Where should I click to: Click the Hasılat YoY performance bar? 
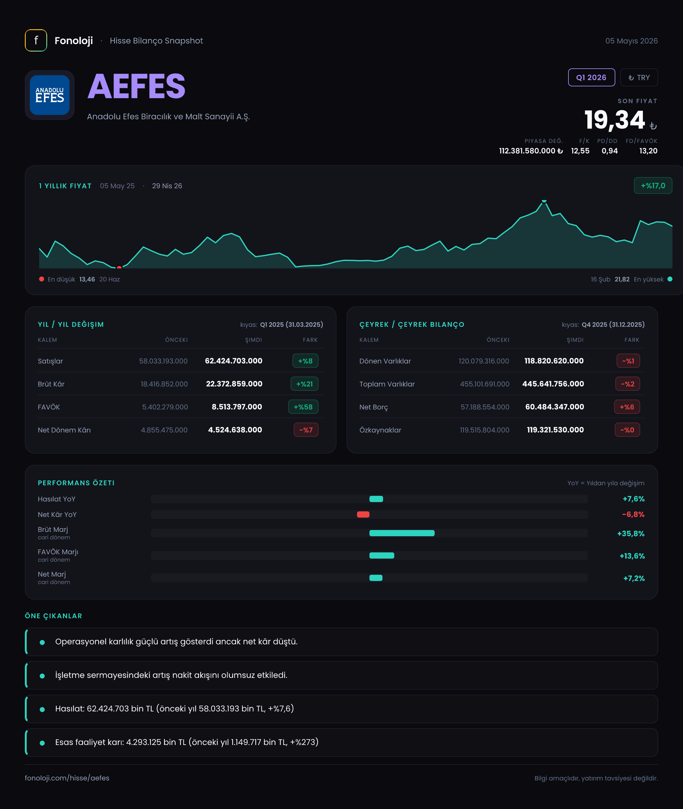coord(376,499)
